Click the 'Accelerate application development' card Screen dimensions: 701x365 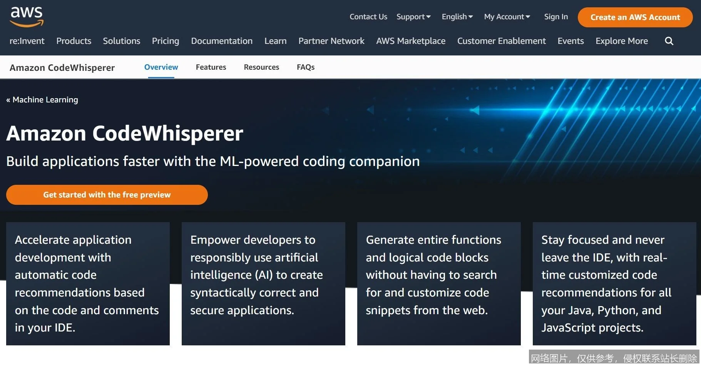pos(88,284)
